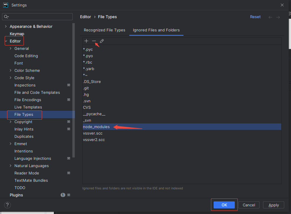Open Duplicates settings
291x214 pixels.
24,137
